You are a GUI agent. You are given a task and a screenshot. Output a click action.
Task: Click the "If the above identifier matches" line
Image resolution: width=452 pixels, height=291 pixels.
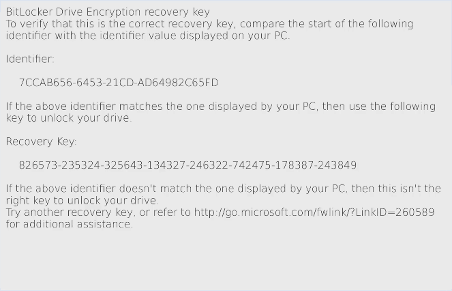221,112
